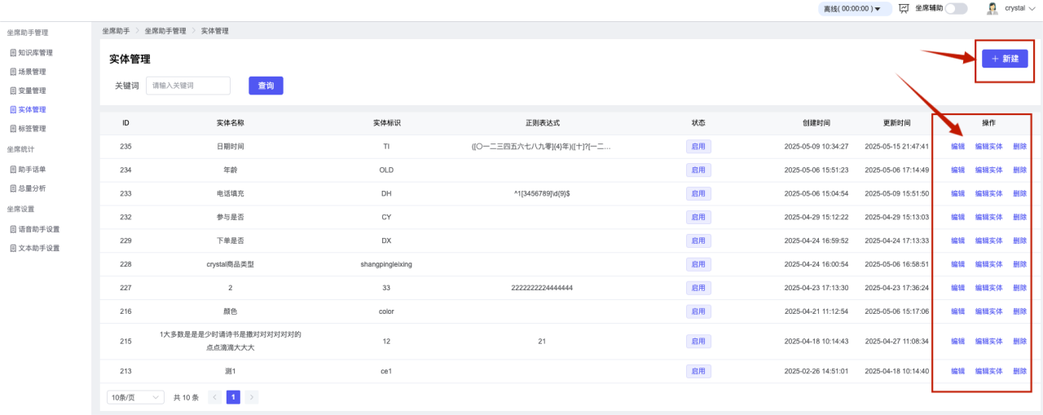Click the 查询 search button
The image size is (1043, 415).
click(266, 86)
